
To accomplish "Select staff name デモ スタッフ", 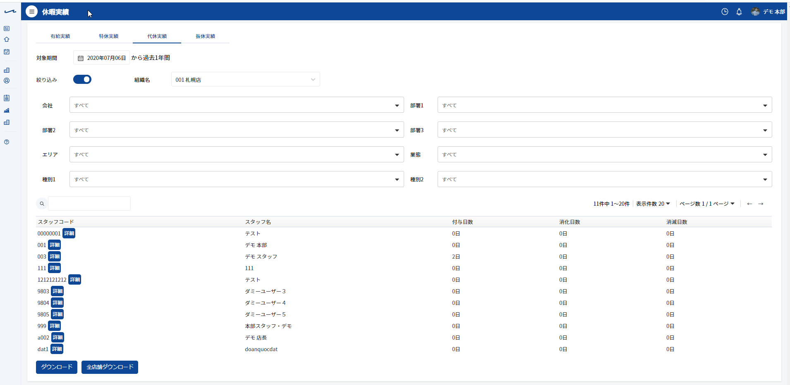I will (261, 257).
